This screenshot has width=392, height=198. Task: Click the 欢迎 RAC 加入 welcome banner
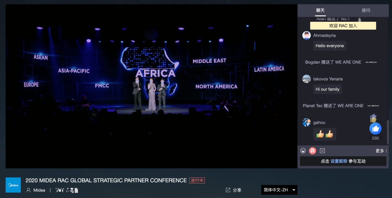[343, 26]
